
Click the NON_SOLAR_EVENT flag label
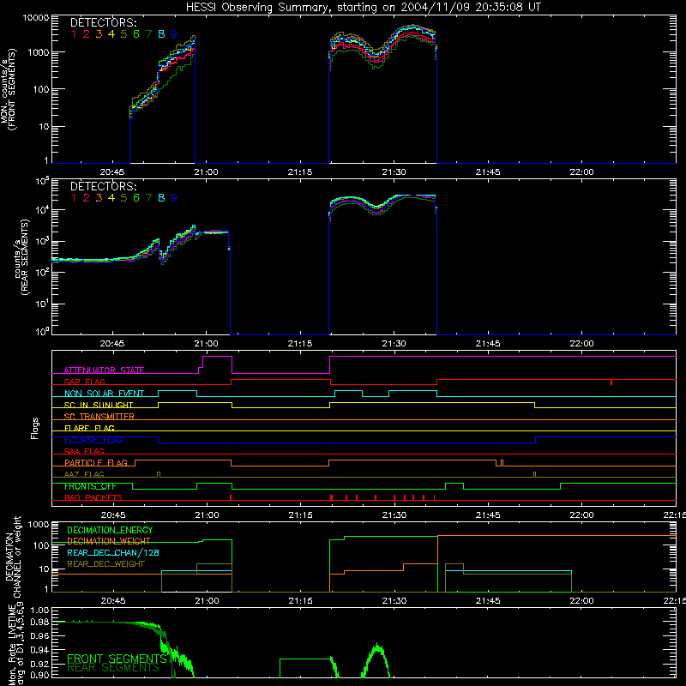pyautogui.click(x=104, y=394)
